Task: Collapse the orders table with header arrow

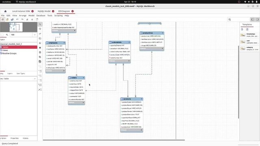Action: tap(83, 77)
